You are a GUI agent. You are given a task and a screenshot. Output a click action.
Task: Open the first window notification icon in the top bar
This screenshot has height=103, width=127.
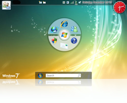pyautogui.click(x=40, y=2)
